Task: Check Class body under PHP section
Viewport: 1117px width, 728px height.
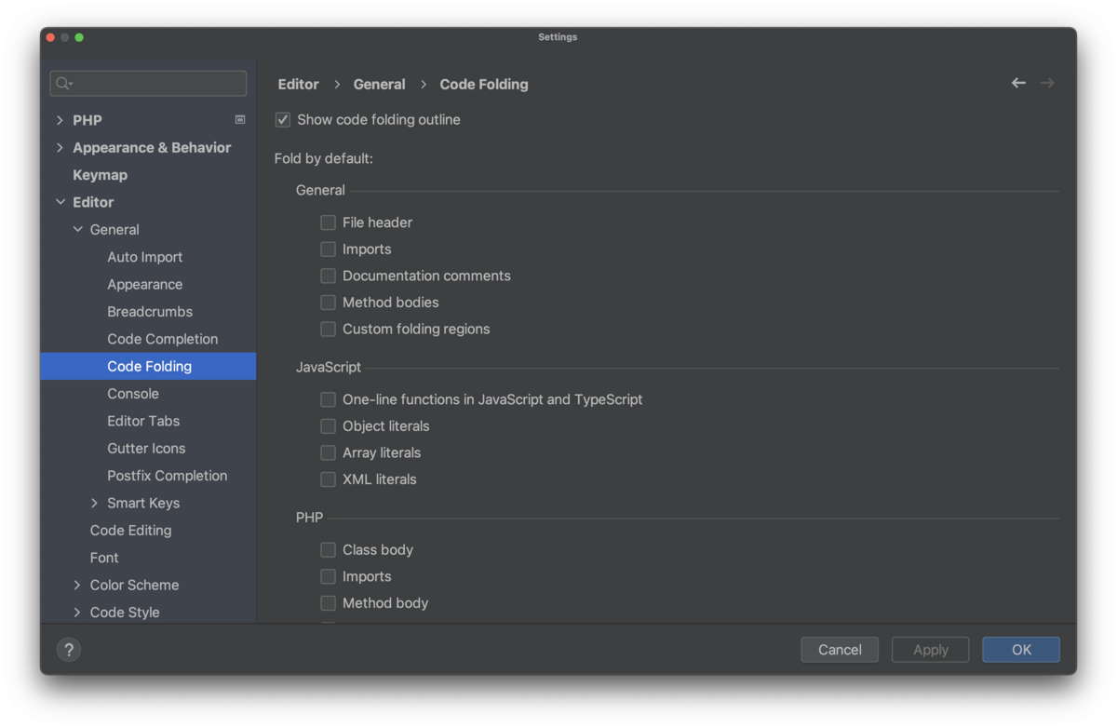Action: click(x=328, y=549)
